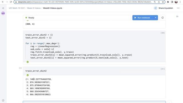183x103 pixels.
Task: Open the browser profile avatar
Action: click(x=176, y=2)
